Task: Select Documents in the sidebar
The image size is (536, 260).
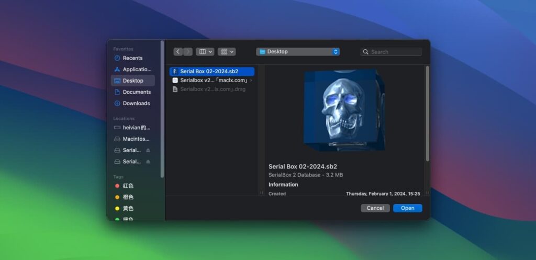Action: coord(132,92)
